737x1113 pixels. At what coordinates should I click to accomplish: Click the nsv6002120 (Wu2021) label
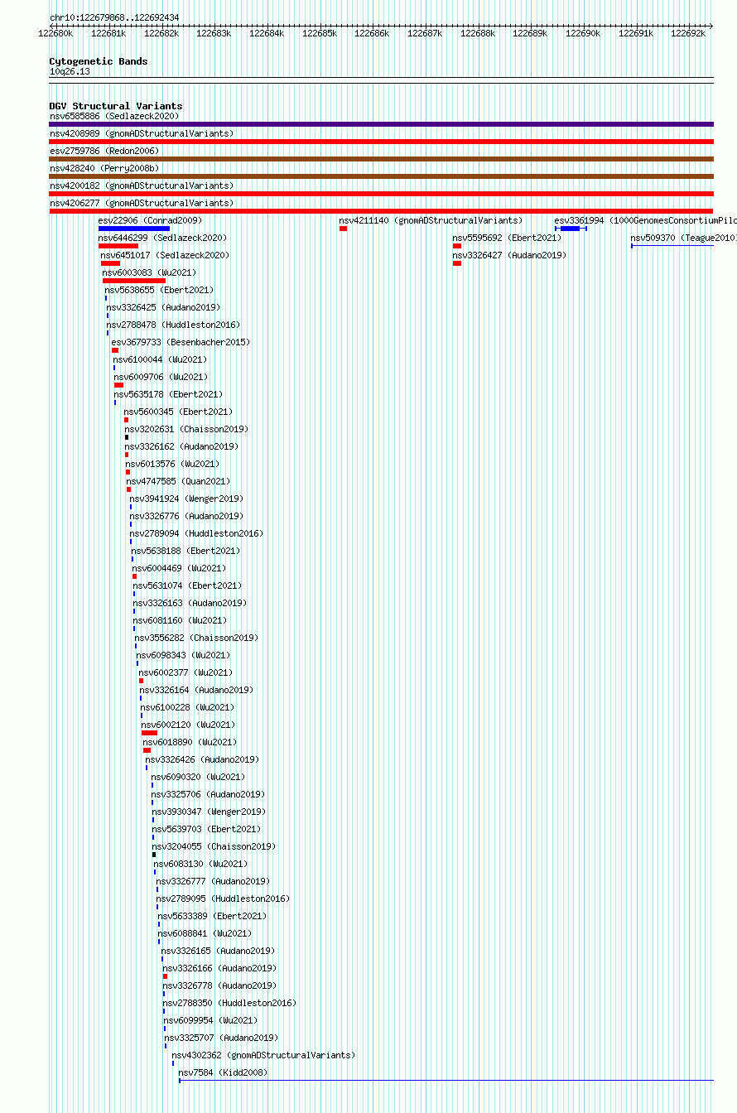(x=188, y=725)
